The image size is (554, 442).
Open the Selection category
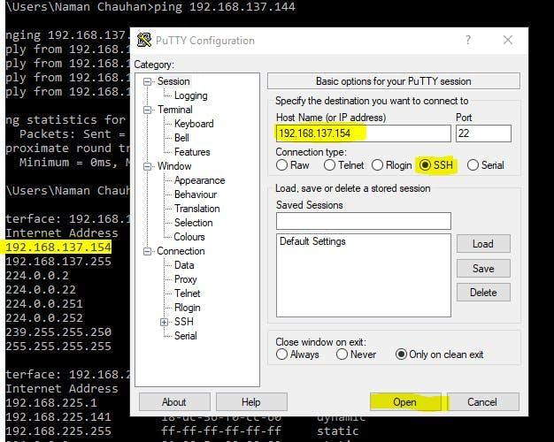pos(193,223)
